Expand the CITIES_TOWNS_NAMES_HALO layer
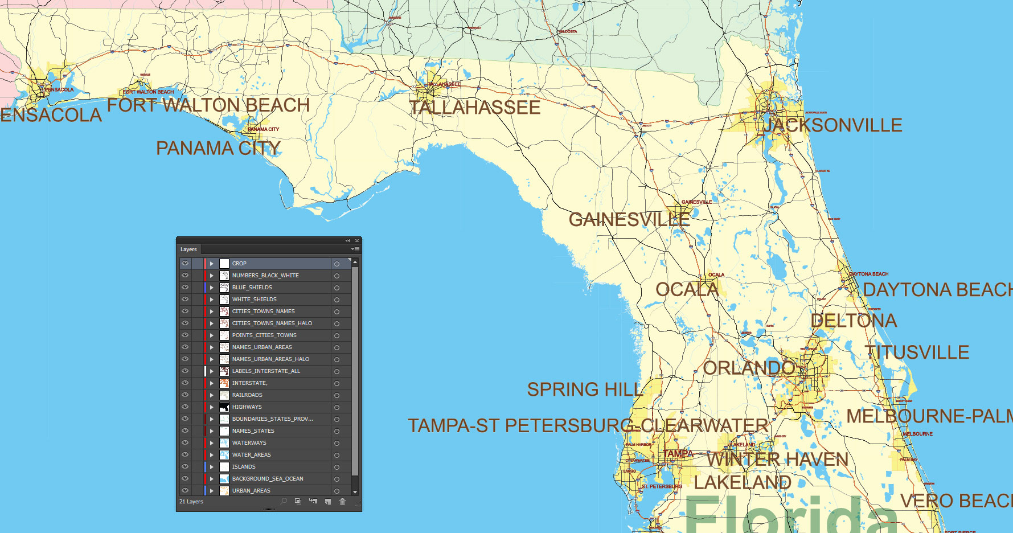 click(212, 323)
